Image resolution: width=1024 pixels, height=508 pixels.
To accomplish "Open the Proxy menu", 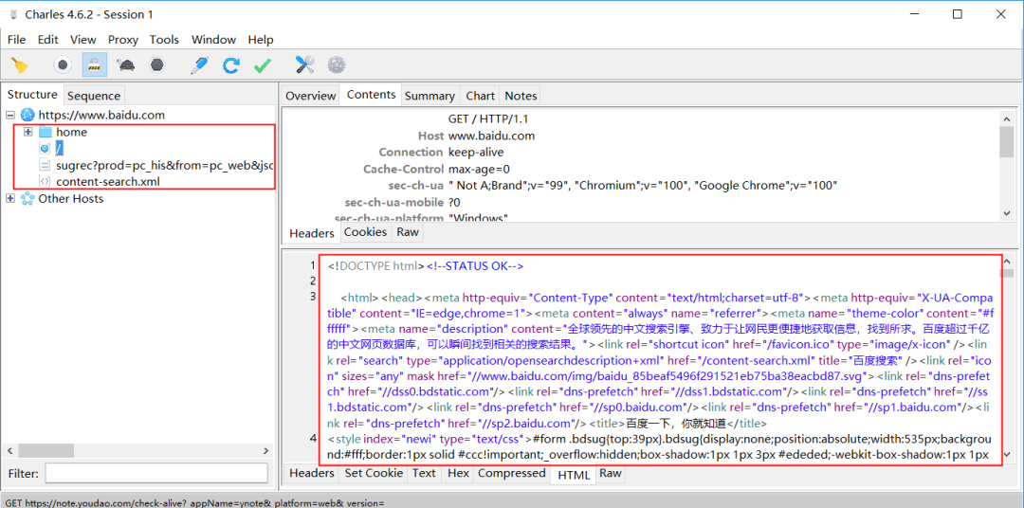I will [x=122, y=40].
